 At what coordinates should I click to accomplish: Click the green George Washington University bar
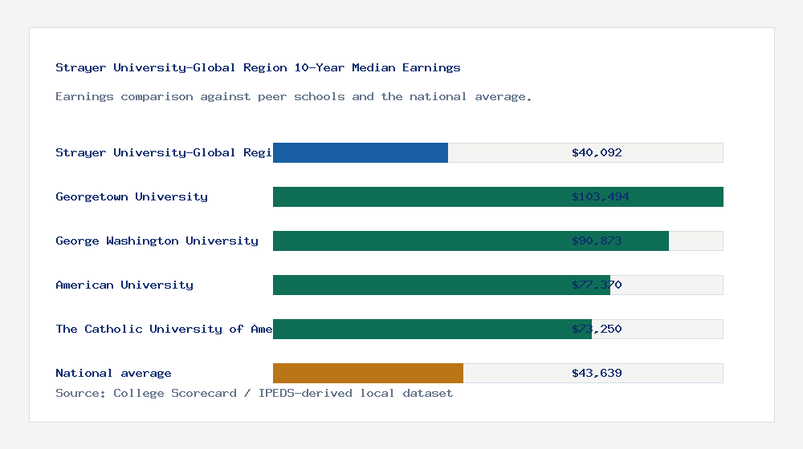pos(471,241)
